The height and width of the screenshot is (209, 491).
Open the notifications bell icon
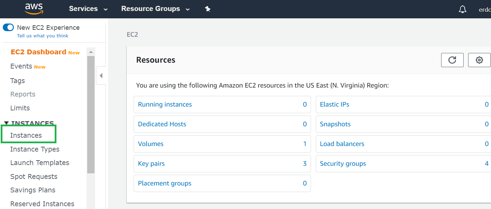462,9
